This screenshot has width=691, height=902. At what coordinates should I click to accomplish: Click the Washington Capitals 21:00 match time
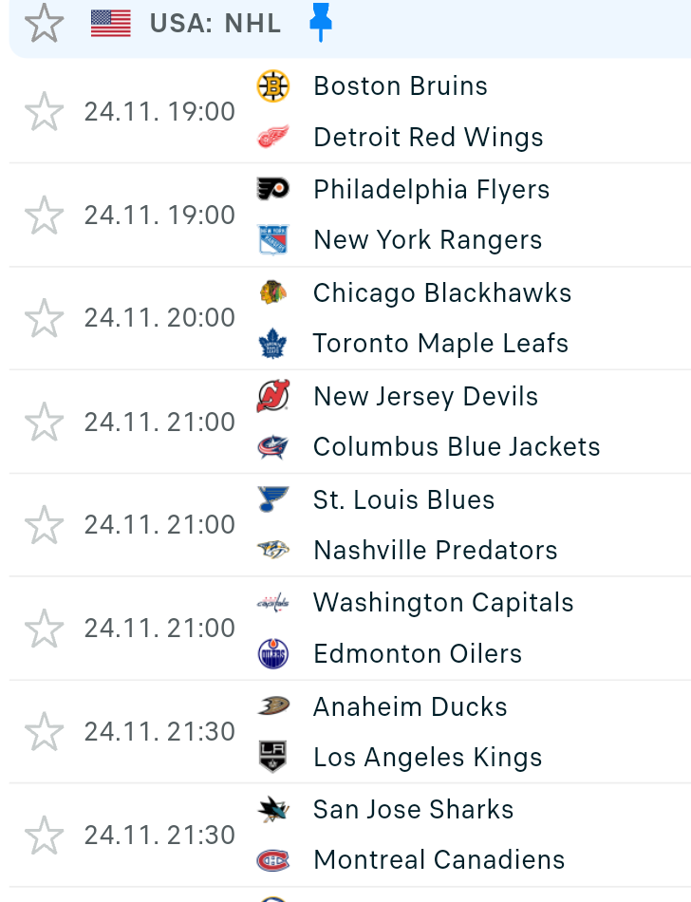point(159,629)
